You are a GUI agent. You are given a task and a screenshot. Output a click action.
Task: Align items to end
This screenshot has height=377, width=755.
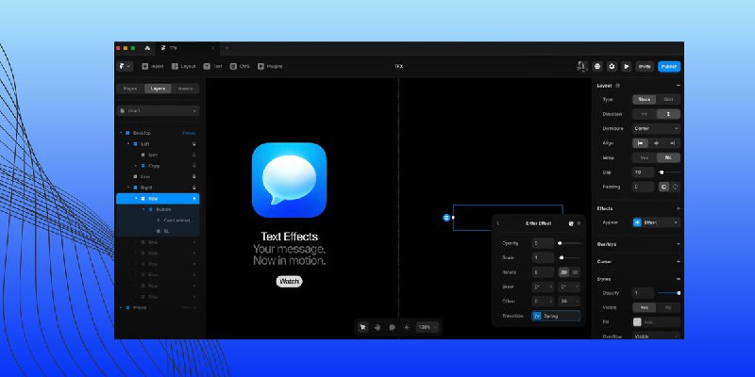pyautogui.click(x=672, y=143)
